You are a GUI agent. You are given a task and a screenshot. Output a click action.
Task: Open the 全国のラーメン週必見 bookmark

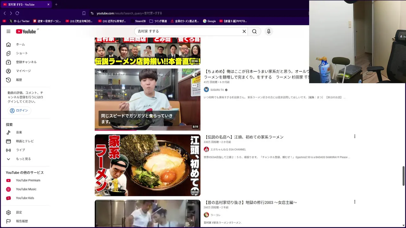coord(185,21)
